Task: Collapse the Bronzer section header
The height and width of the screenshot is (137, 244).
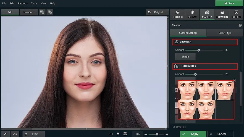Action: (x=205, y=42)
